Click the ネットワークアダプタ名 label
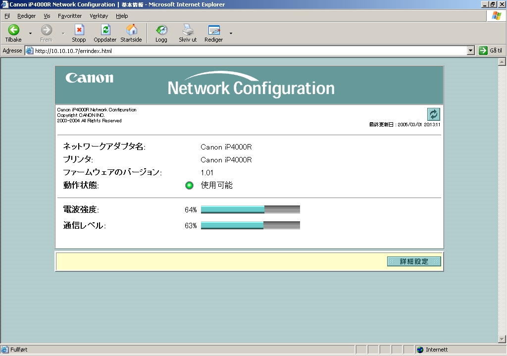Viewport: 507px width, 356px height. [104, 147]
